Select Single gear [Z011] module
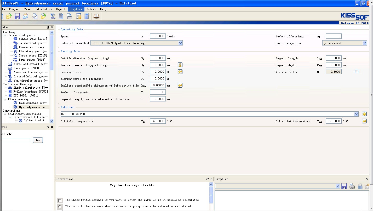 [33, 39]
